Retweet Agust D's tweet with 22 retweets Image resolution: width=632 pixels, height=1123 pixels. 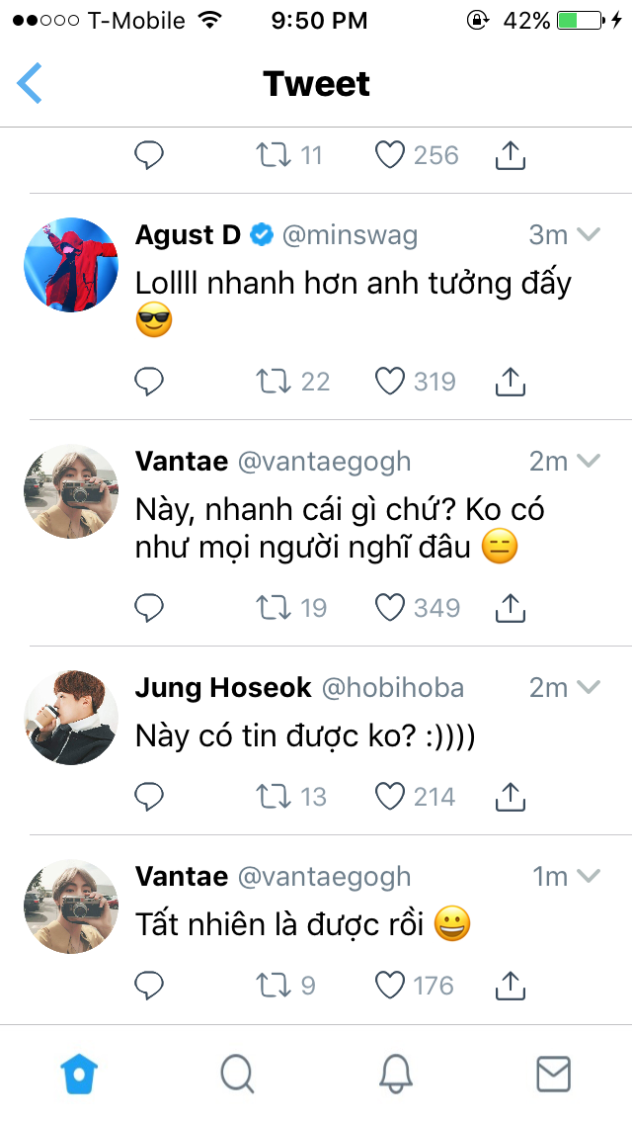[x=270, y=381]
